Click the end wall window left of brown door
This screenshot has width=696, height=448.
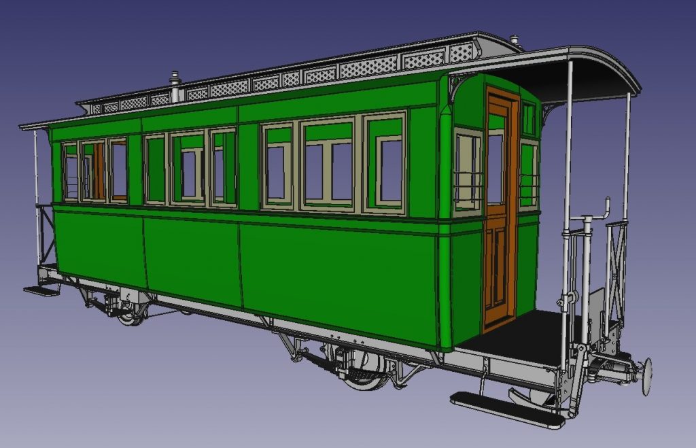468,170
